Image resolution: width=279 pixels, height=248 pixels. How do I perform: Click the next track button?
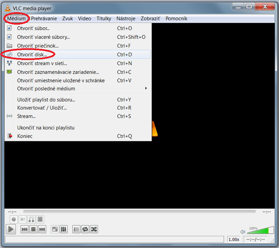(x=42, y=229)
